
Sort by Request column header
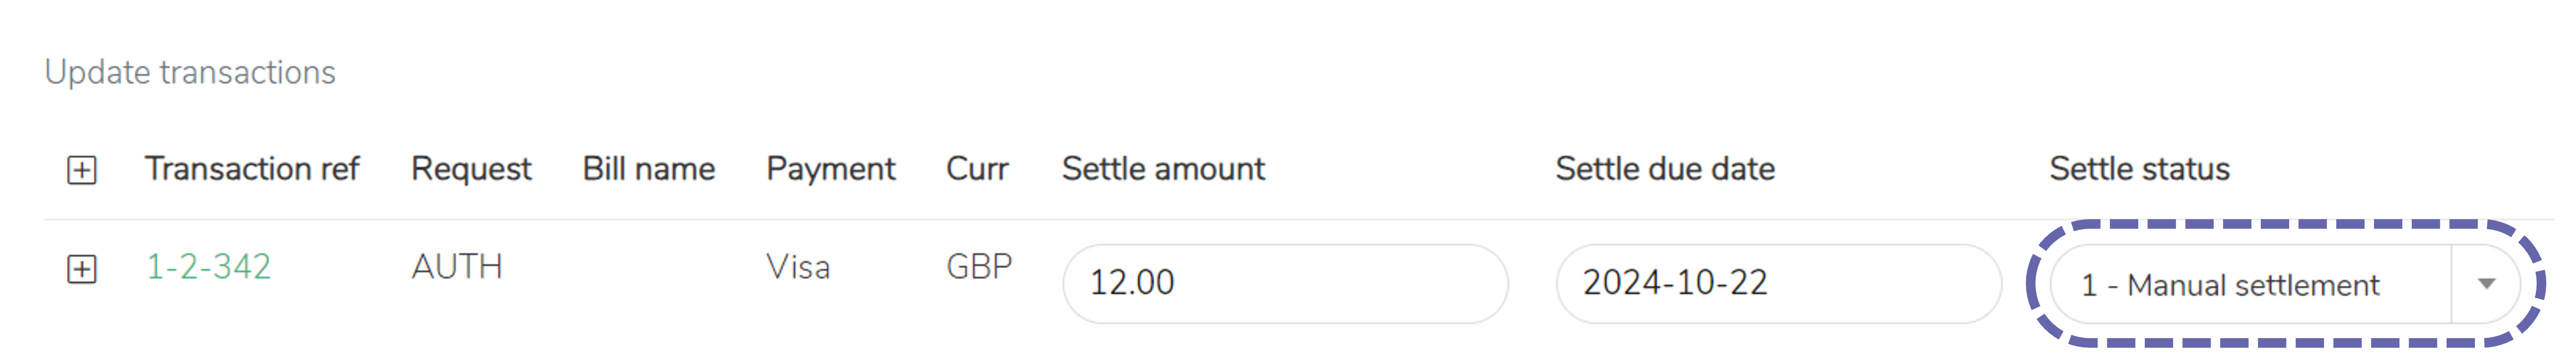[471, 169]
